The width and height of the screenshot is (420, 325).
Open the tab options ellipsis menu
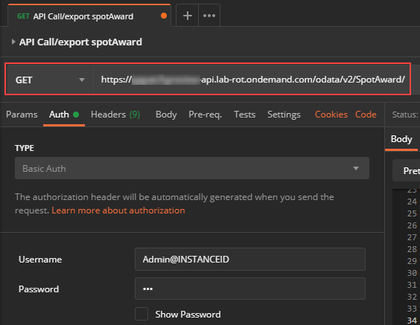pos(209,16)
